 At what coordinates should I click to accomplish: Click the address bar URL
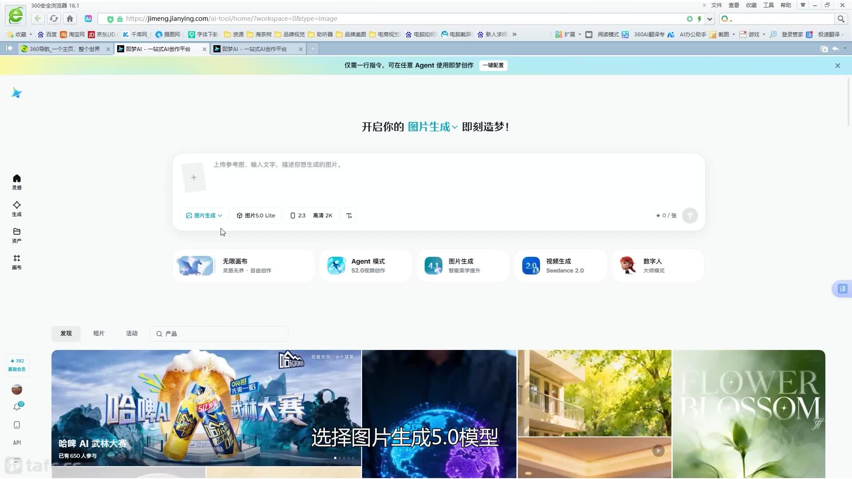[231, 19]
